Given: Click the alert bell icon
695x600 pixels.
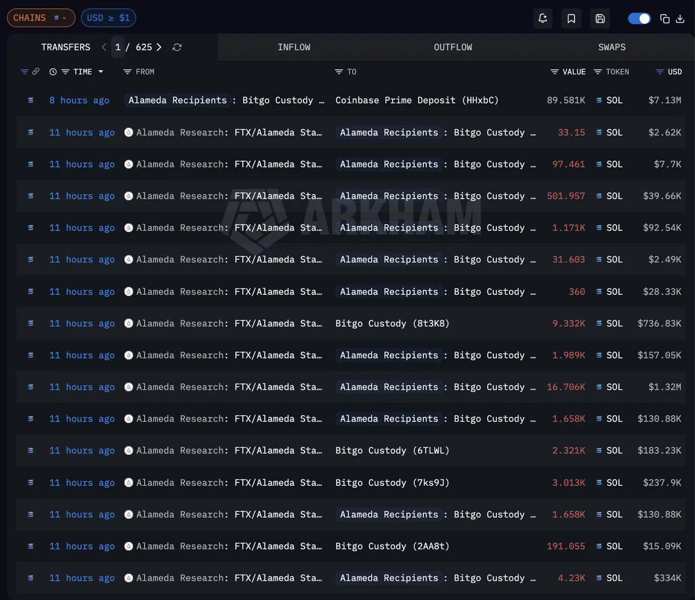Looking at the screenshot, I should point(543,19).
